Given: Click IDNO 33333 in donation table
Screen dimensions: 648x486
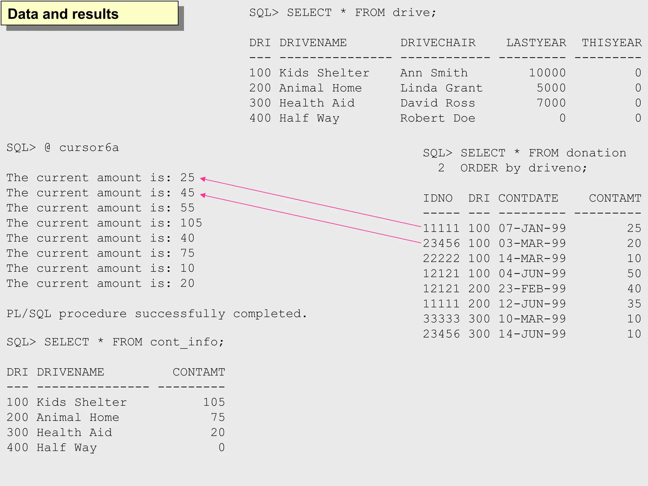Looking at the screenshot, I should (441, 319).
